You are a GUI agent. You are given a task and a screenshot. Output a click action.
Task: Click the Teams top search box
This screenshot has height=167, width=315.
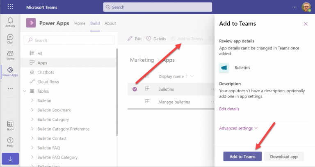[158, 7]
